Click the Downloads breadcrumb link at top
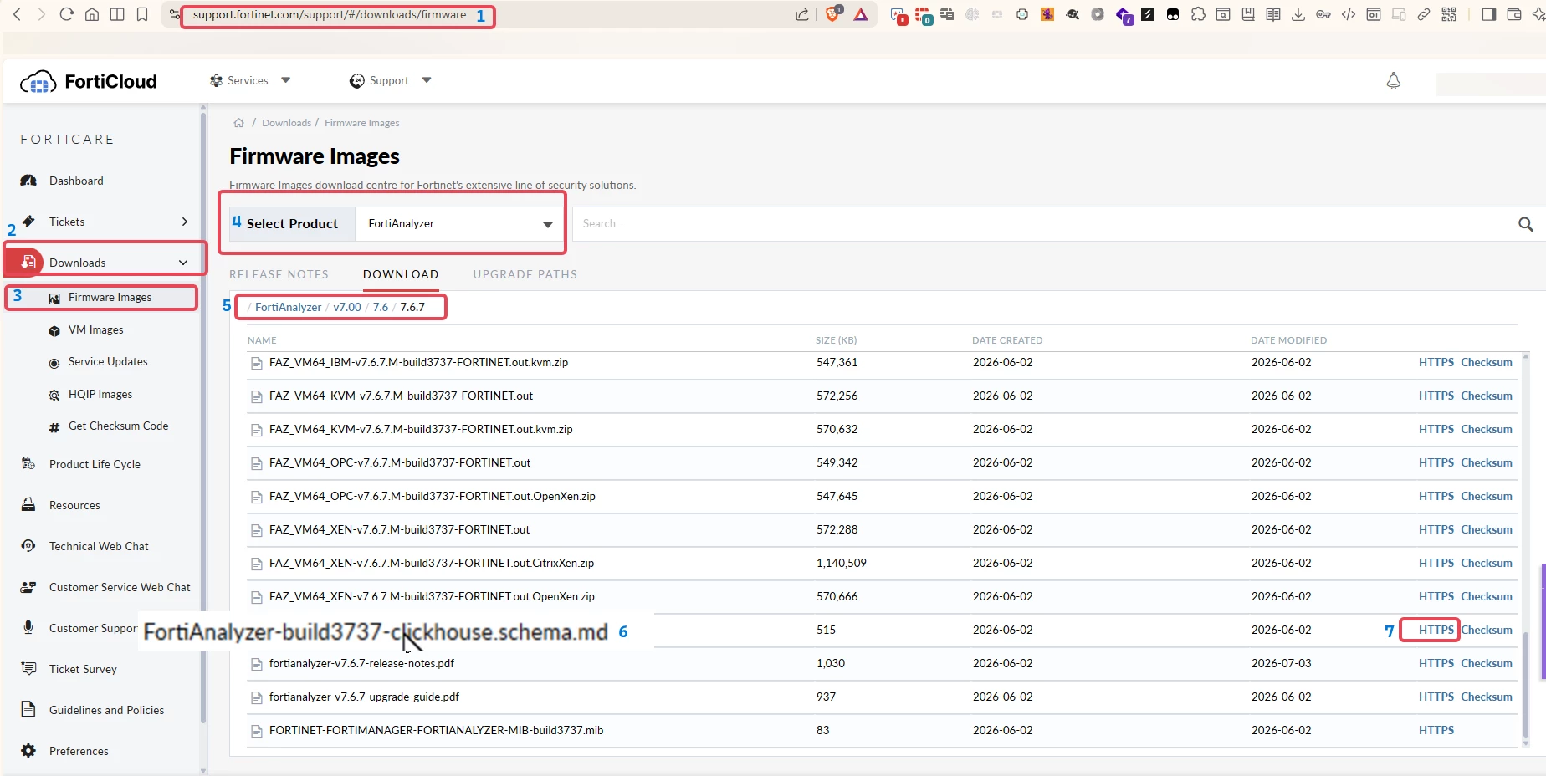1546x776 pixels. pyautogui.click(x=286, y=123)
